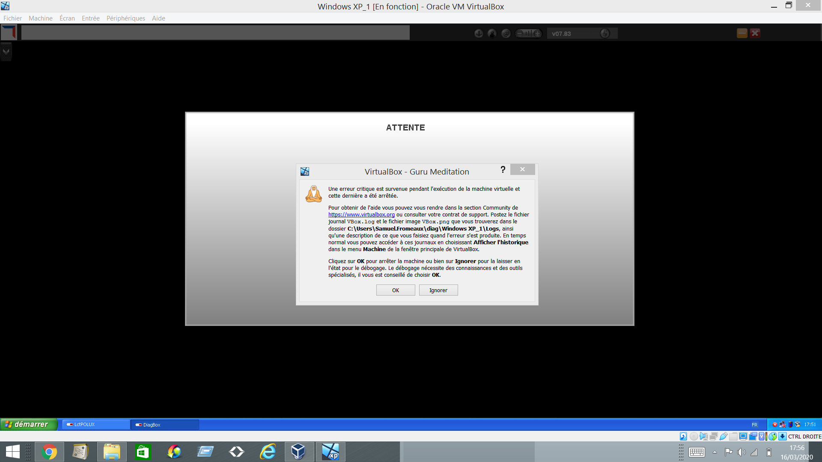
Task: Open File Explorer from host taskbar
Action: click(x=112, y=452)
